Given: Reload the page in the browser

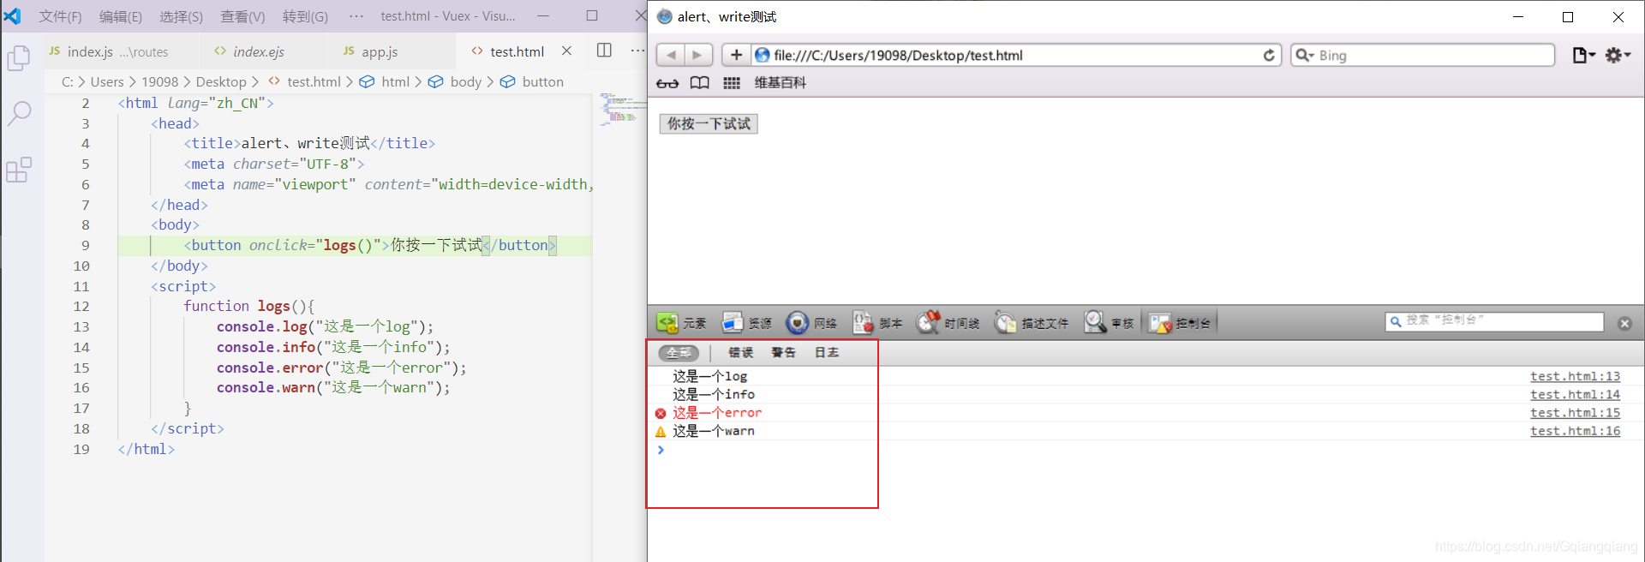Looking at the screenshot, I should point(1269,55).
